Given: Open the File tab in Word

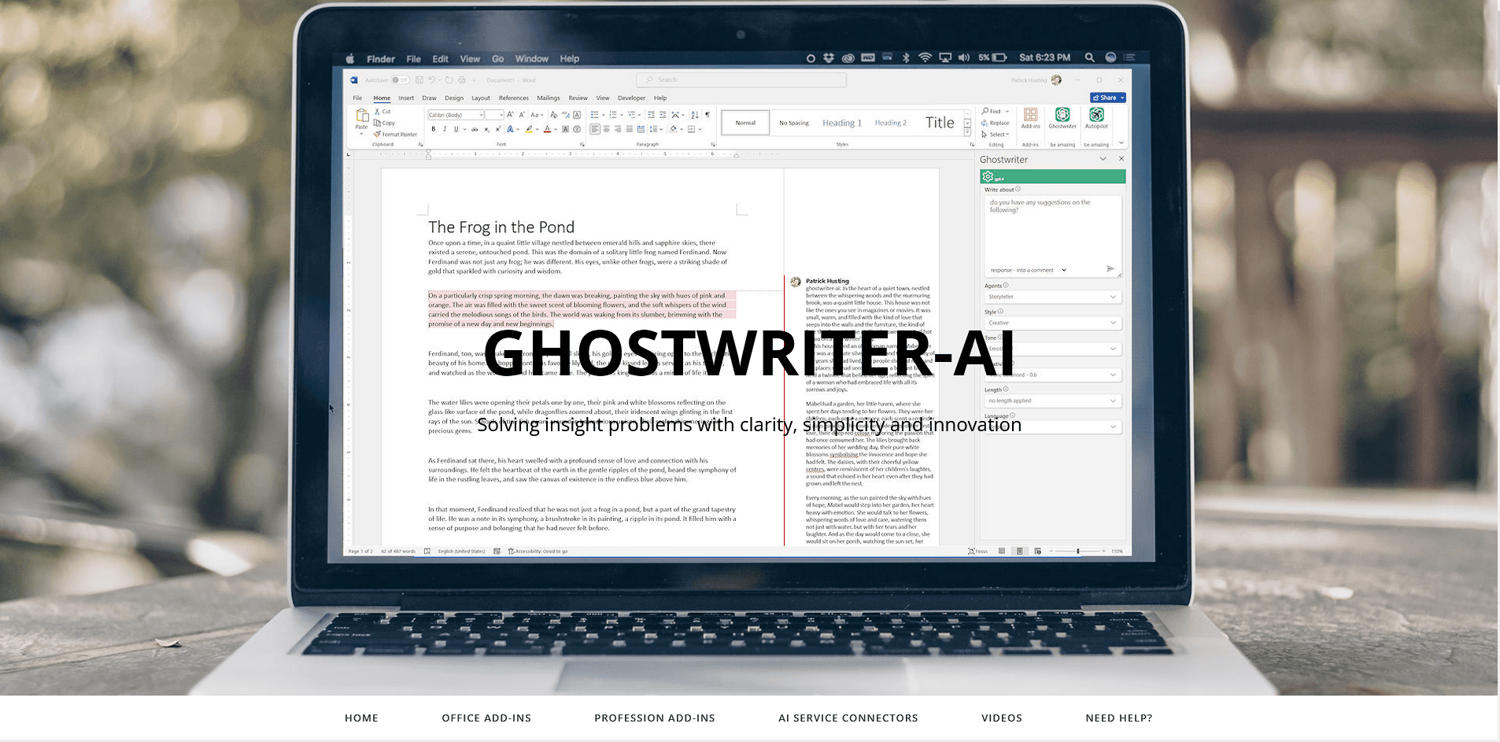Looking at the screenshot, I should tap(357, 98).
